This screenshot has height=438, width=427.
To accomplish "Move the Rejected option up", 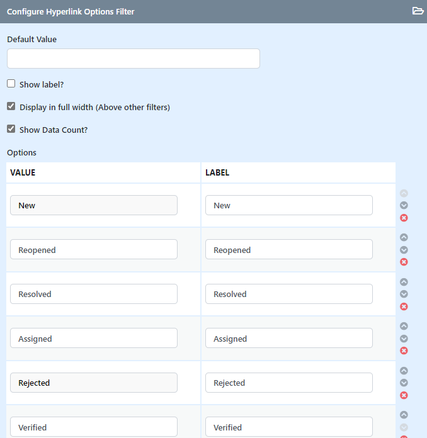I will (404, 371).
